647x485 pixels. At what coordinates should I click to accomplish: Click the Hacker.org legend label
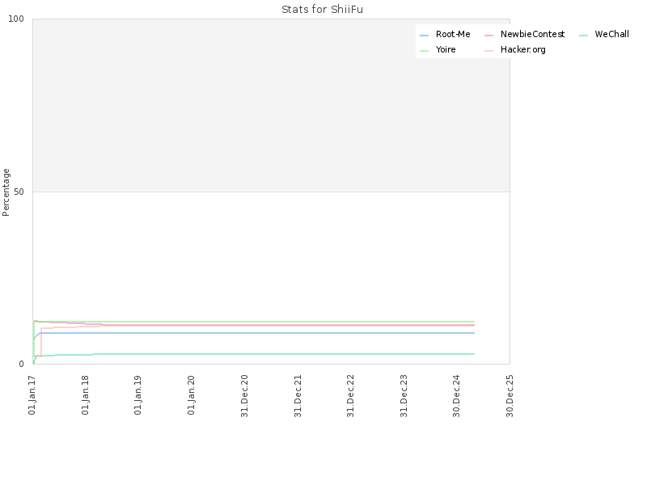(522, 49)
